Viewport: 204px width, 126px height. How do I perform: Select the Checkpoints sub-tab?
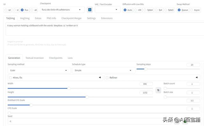(56, 58)
